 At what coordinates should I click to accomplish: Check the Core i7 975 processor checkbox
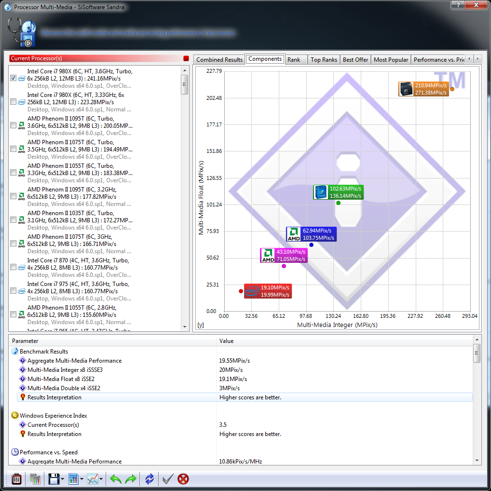click(13, 290)
